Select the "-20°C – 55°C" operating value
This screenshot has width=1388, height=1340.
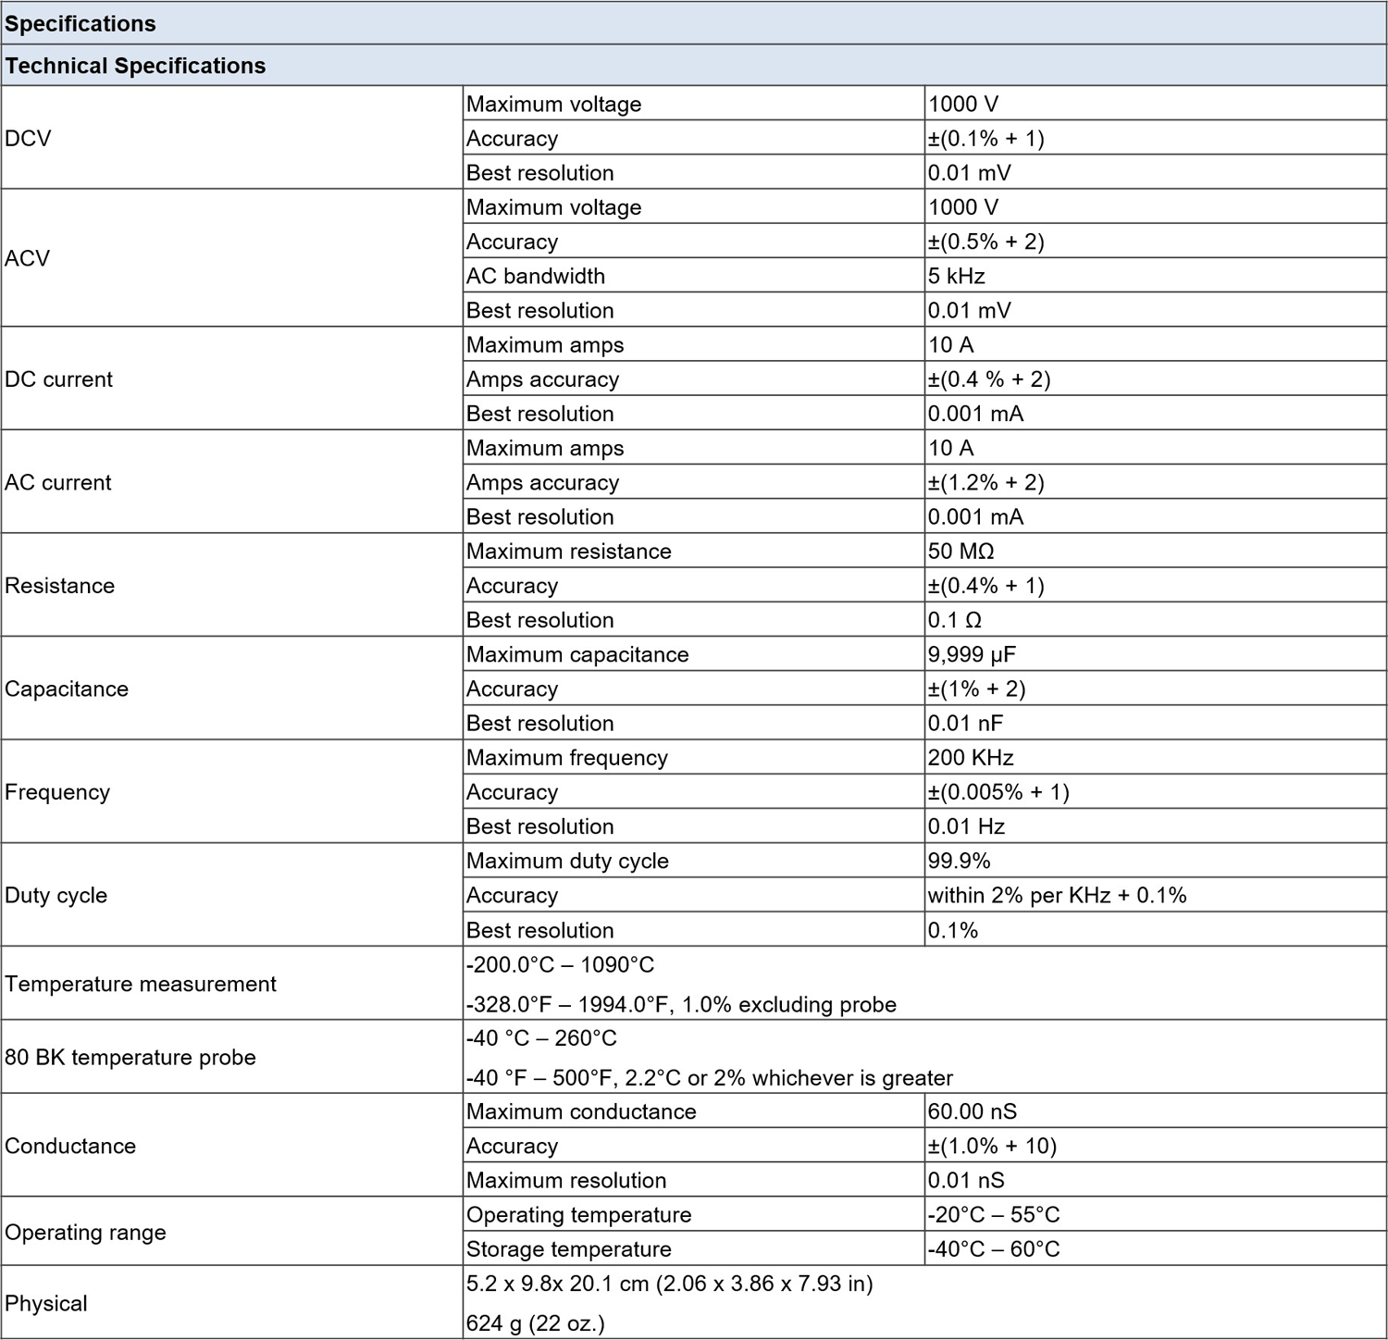pyautogui.click(x=994, y=1215)
